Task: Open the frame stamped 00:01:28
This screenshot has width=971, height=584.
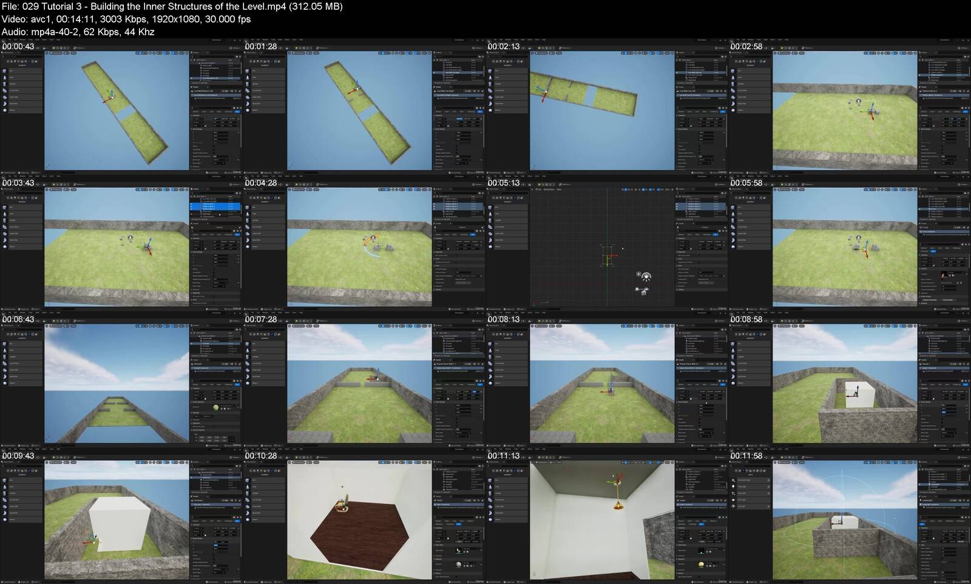Action: click(364, 107)
